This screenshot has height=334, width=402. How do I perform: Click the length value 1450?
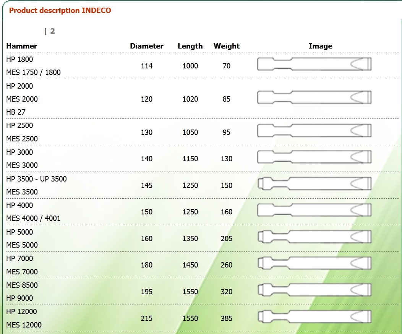click(x=190, y=265)
